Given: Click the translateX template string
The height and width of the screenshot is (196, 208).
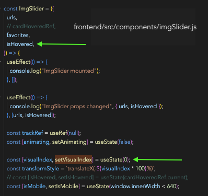Looking at the screenshot, I should click(x=110, y=169).
